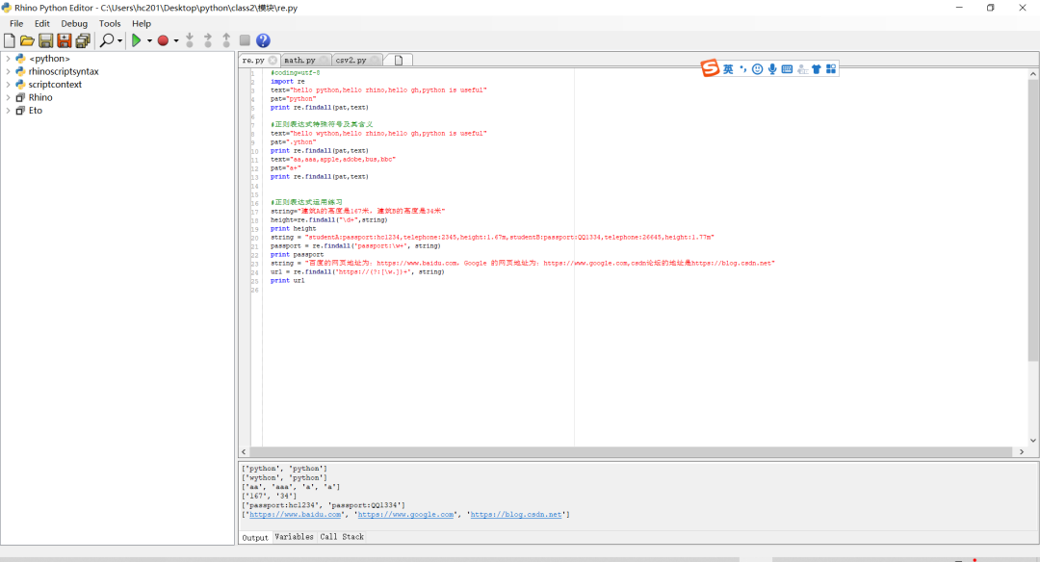The width and height of the screenshot is (1040, 562).
Task: Click the Step Over debug icon
Action: click(x=208, y=40)
